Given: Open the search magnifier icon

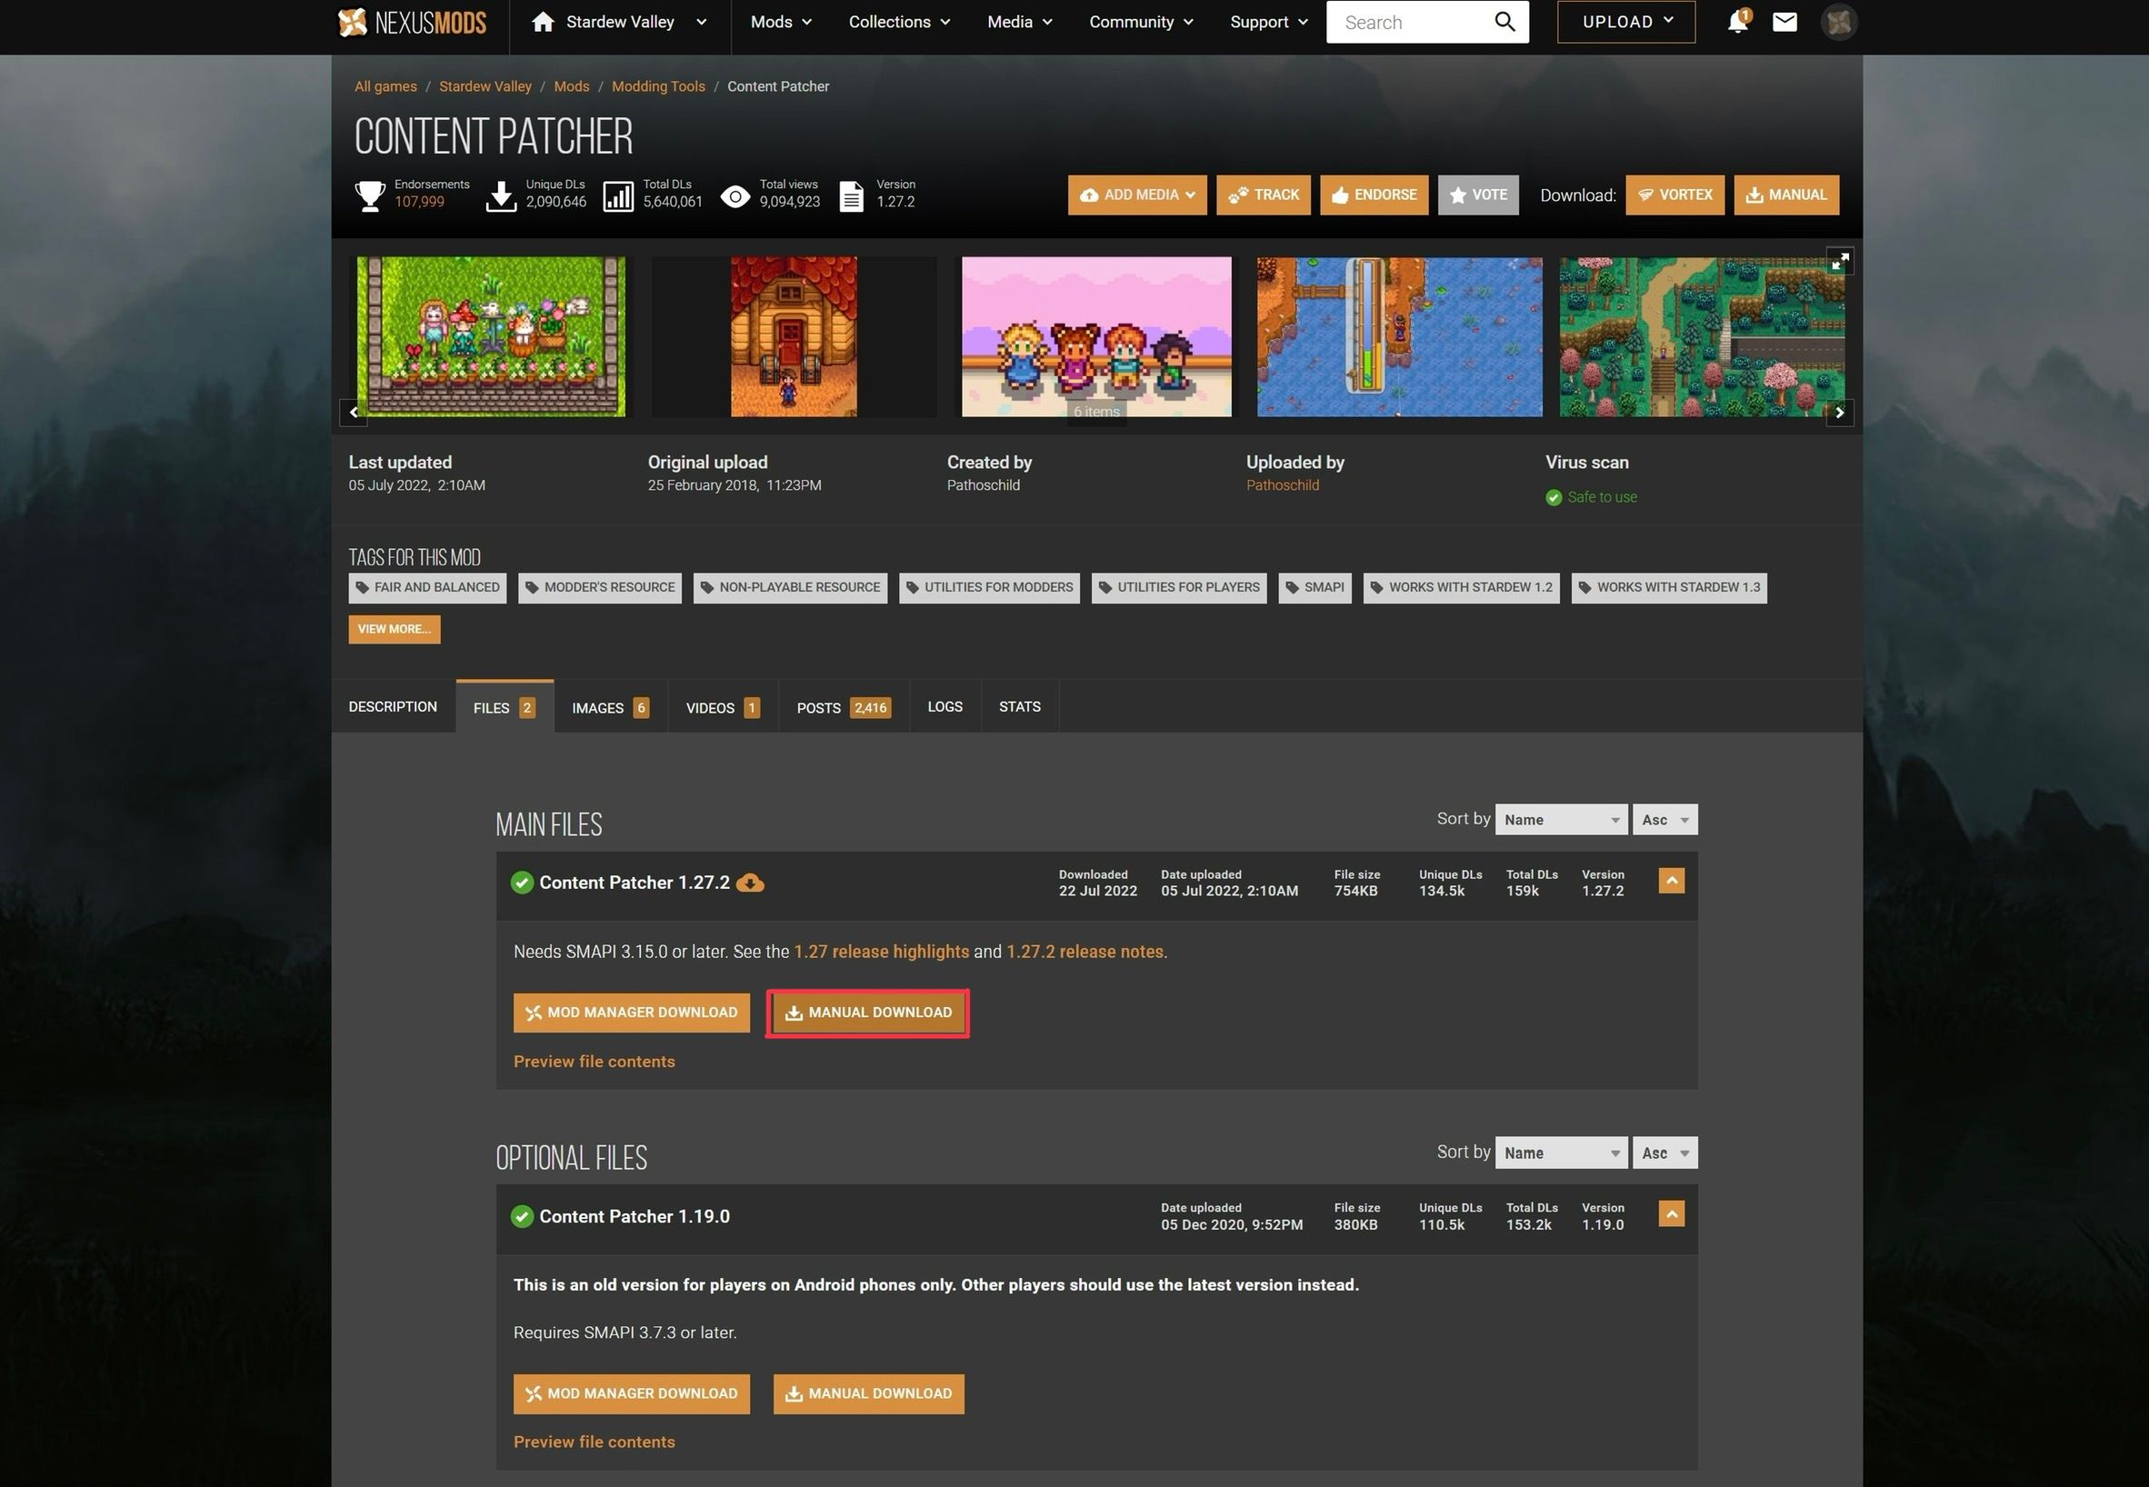Looking at the screenshot, I should (x=1504, y=22).
